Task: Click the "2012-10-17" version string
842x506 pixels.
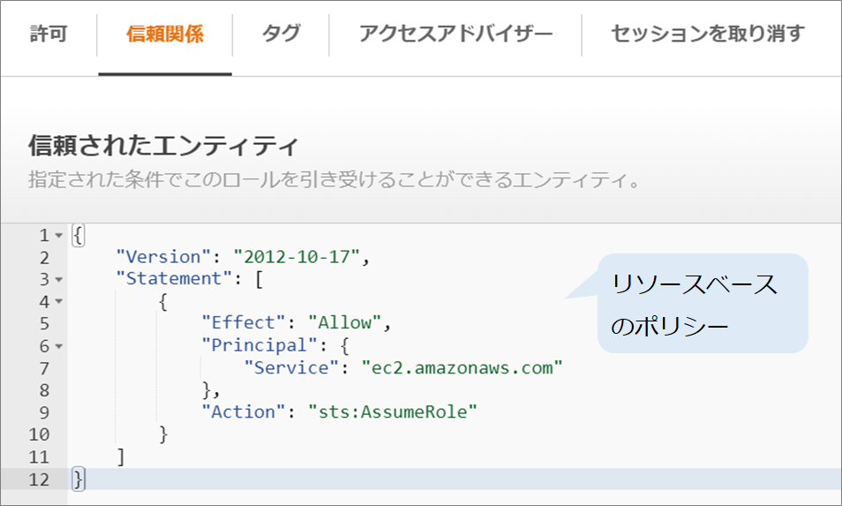Action: (x=296, y=257)
